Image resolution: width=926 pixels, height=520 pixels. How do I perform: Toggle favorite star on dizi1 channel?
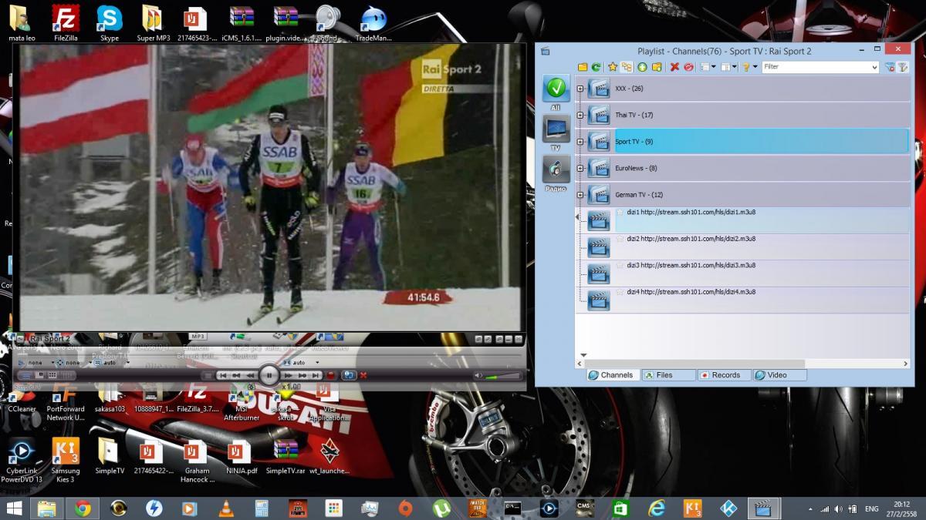[620, 213]
